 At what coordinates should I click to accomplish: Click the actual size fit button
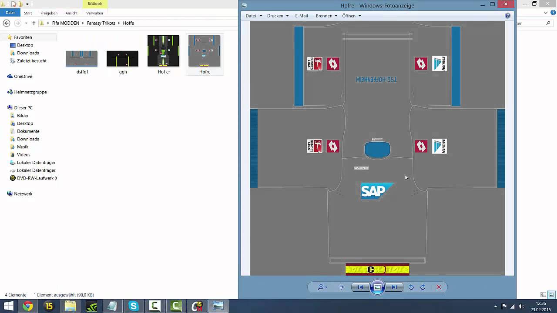point(342,287)
